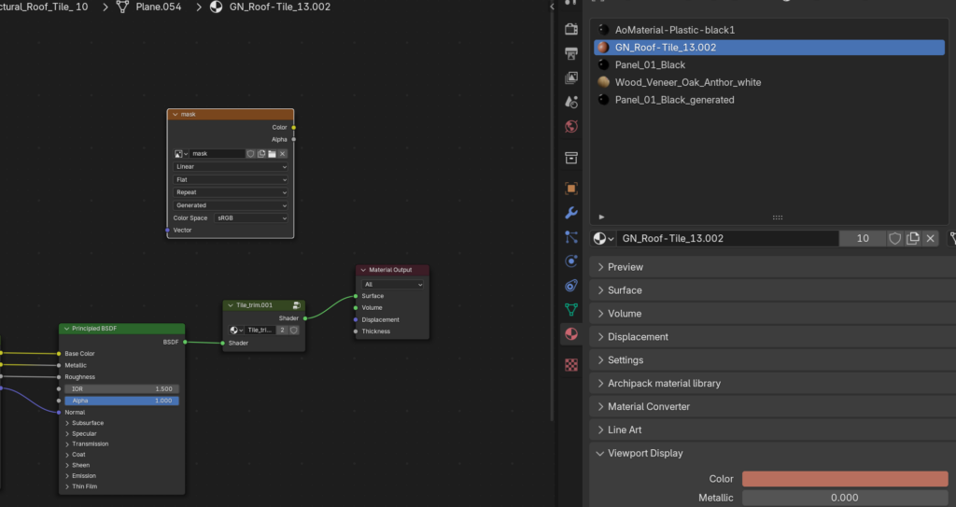956x507 pixels.
Task: Open the Object properties tab
Action: coord(571,189)
